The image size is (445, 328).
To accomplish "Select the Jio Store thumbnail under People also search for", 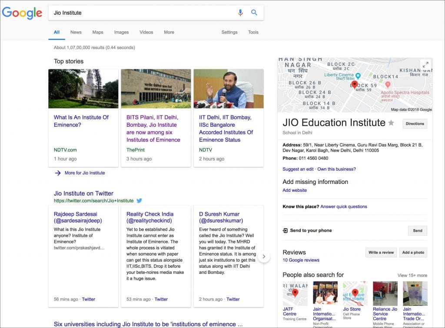I will pyautogui.click(x=355, y=293).
